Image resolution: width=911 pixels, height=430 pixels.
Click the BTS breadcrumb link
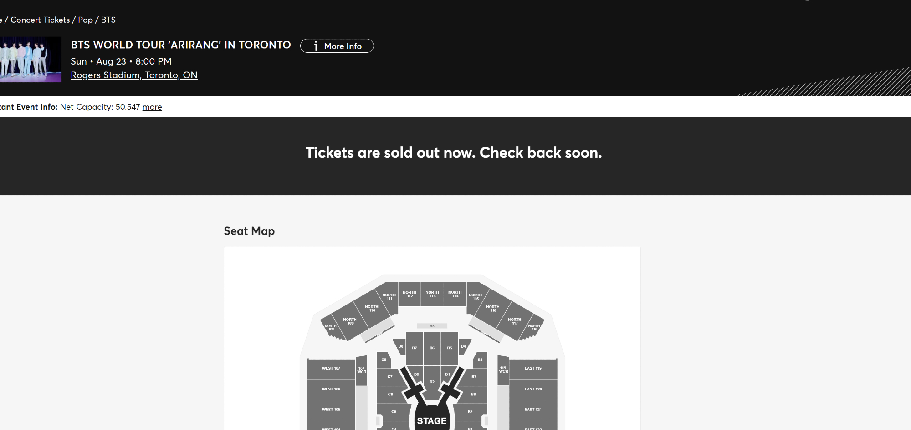(x=108, y=20)
